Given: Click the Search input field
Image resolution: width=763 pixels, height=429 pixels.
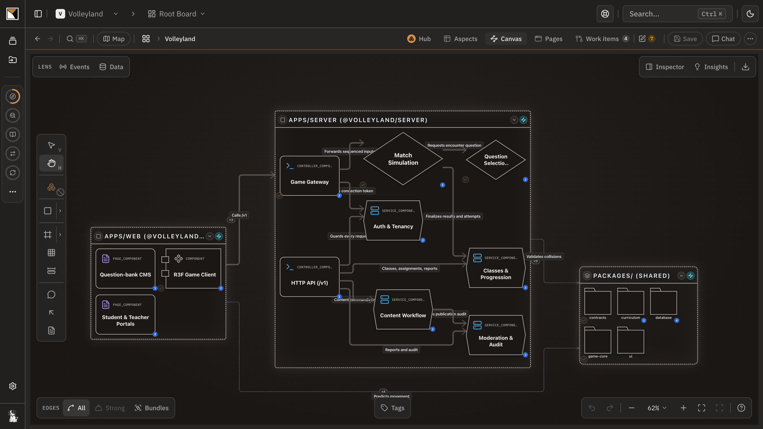Looking at the screenshot, I should click(x=677, y=14).
